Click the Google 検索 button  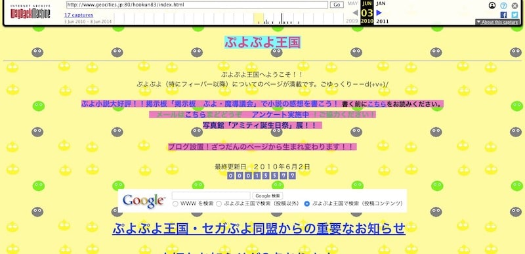tap(268, 196)
